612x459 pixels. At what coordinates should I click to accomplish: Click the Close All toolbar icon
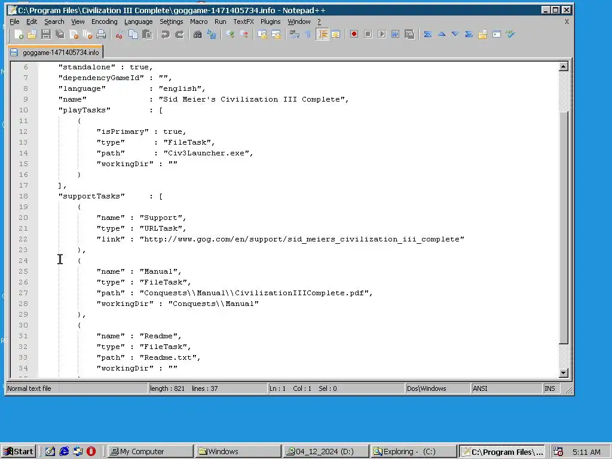point(87,34)
